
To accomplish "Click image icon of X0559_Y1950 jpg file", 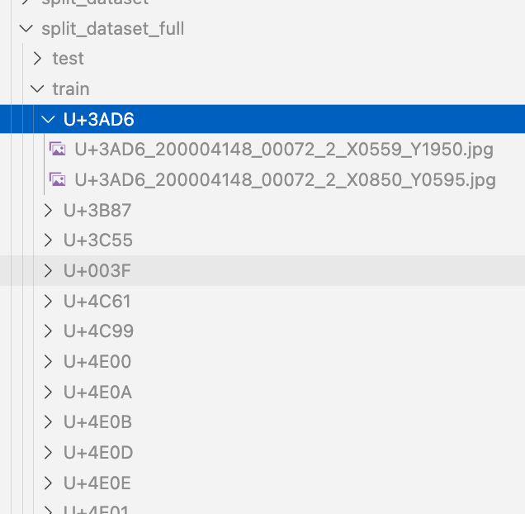I will pyautogui.click(x=58, y=150).
